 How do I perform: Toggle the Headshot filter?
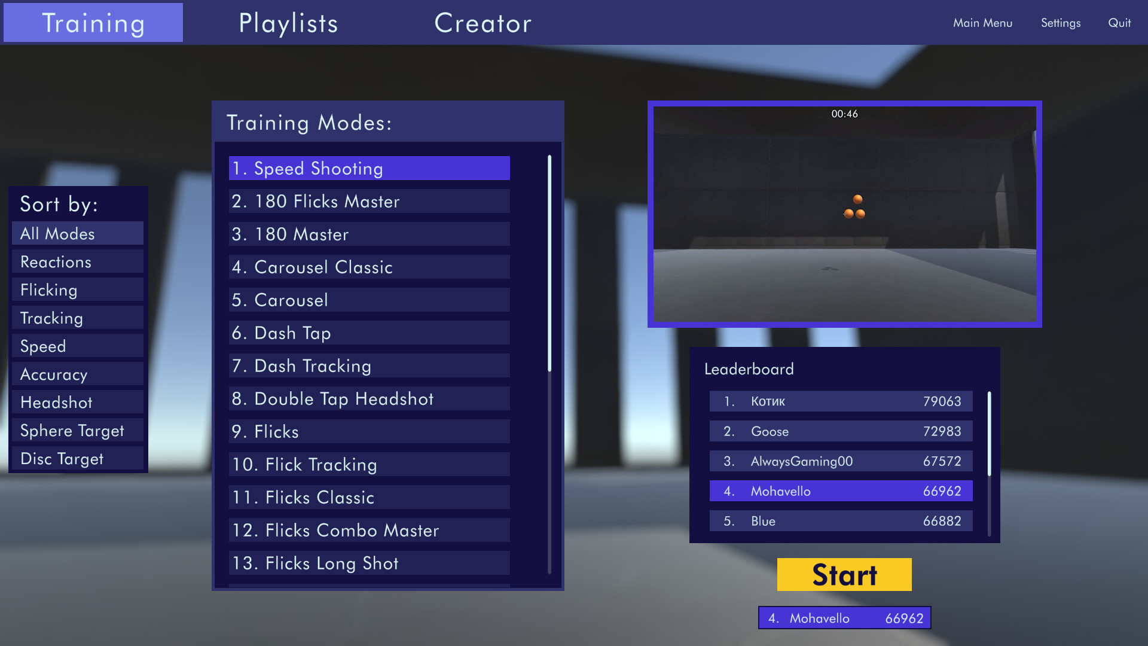[x=77, y=402]
